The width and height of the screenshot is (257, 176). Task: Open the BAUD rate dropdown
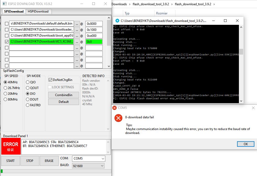89,166
